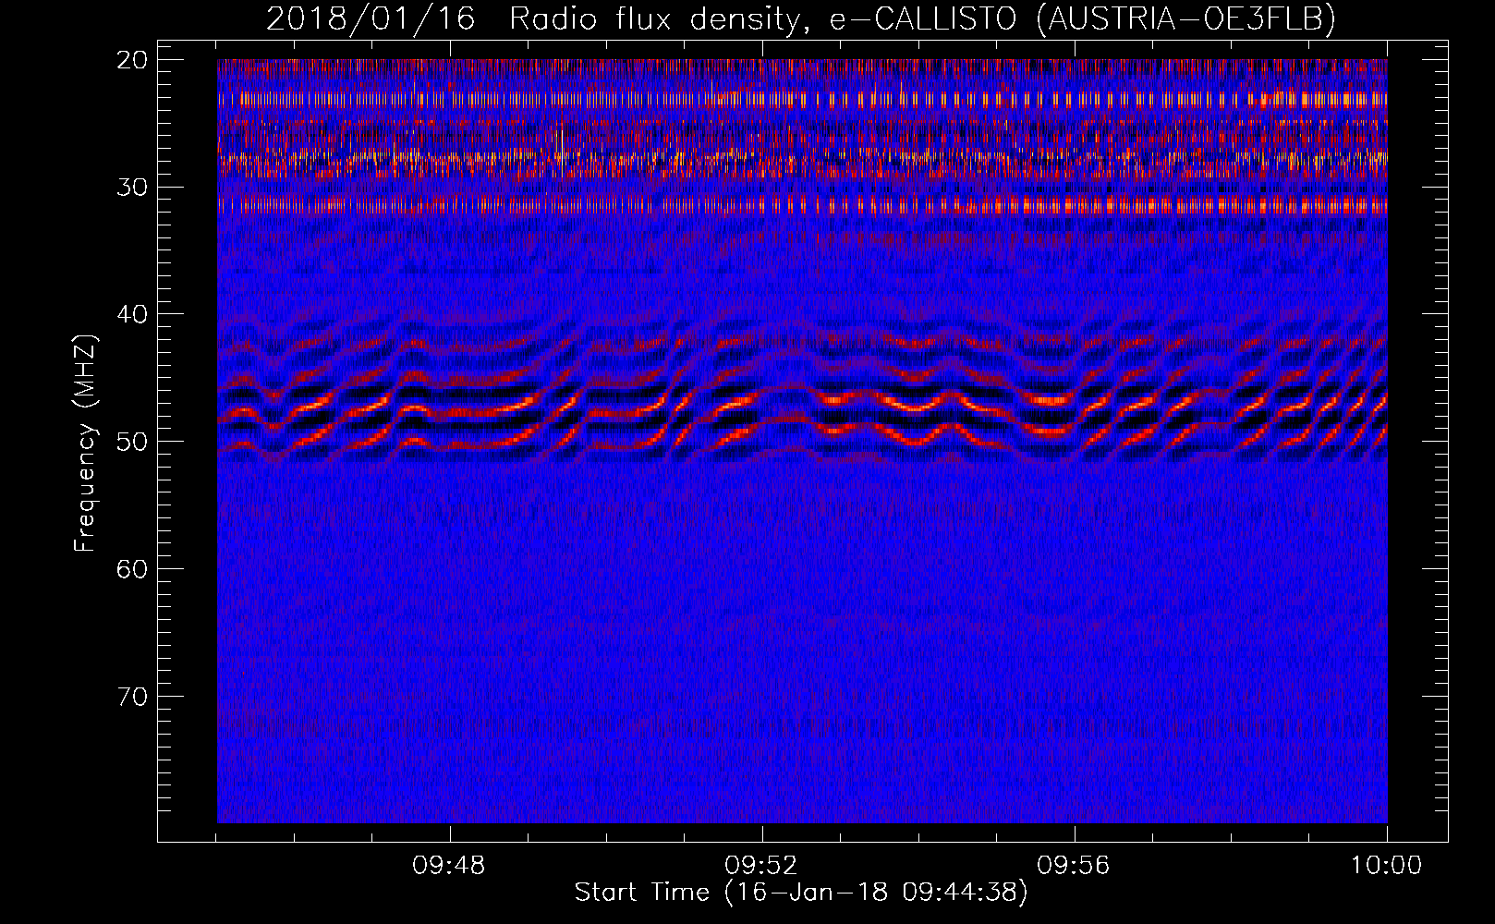Click the 50 frequency tick label
1495x924 pixels.
point(133,441)
